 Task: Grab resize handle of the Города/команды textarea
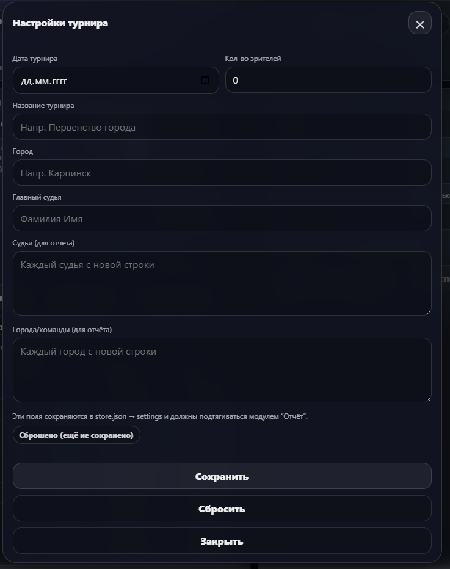click(x=428, y=399)
